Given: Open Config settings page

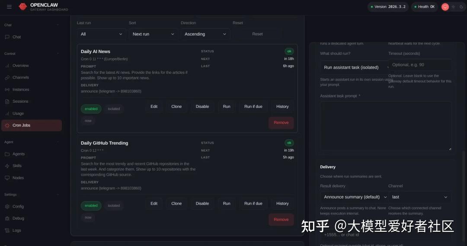Looking at the screenshot, I should pos(18,207).
